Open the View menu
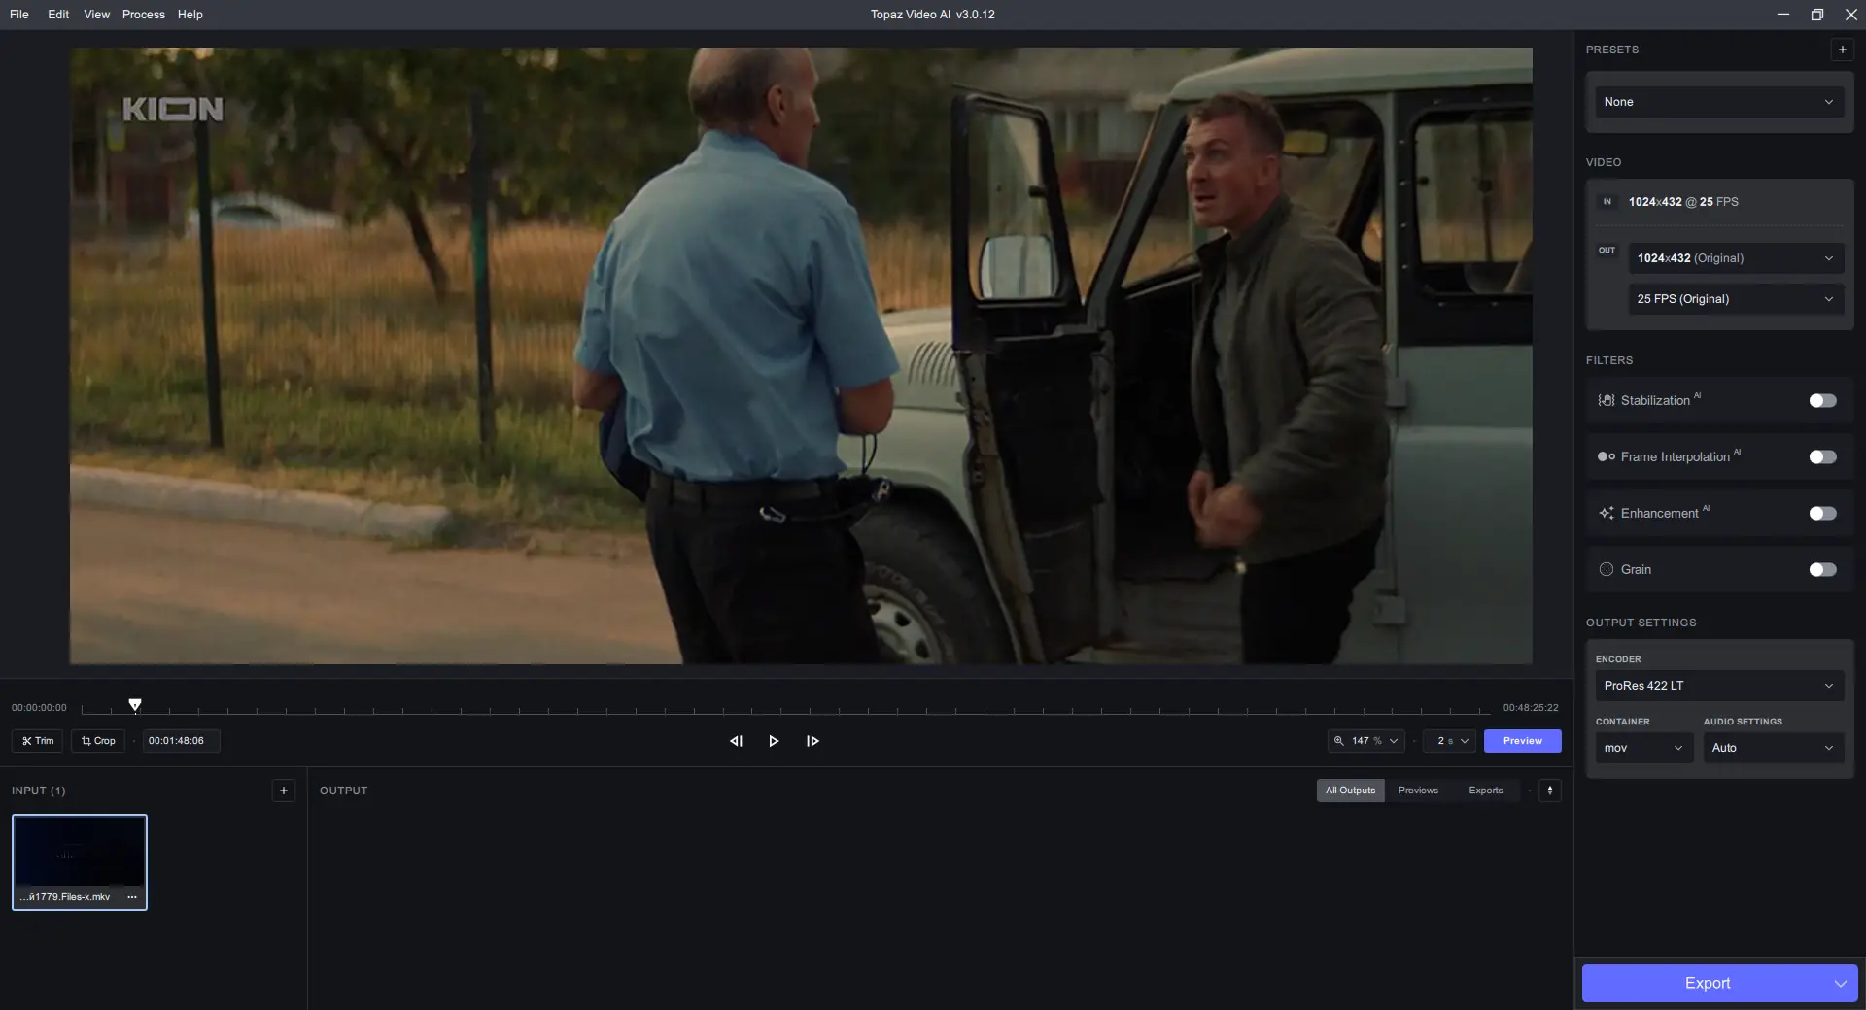 coord(97,15)
